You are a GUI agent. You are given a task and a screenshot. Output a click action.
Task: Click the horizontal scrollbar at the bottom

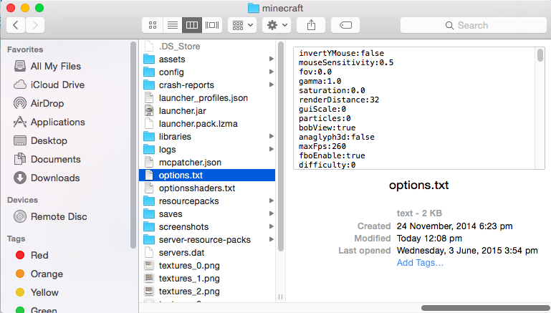tap(483, 308)
